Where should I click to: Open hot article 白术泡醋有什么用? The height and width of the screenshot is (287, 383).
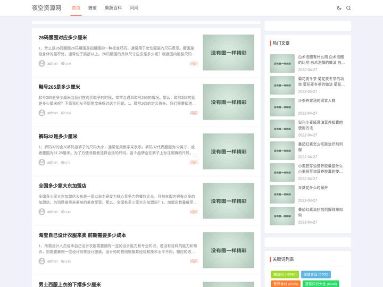pyautogui.click(x=321, y=60)
